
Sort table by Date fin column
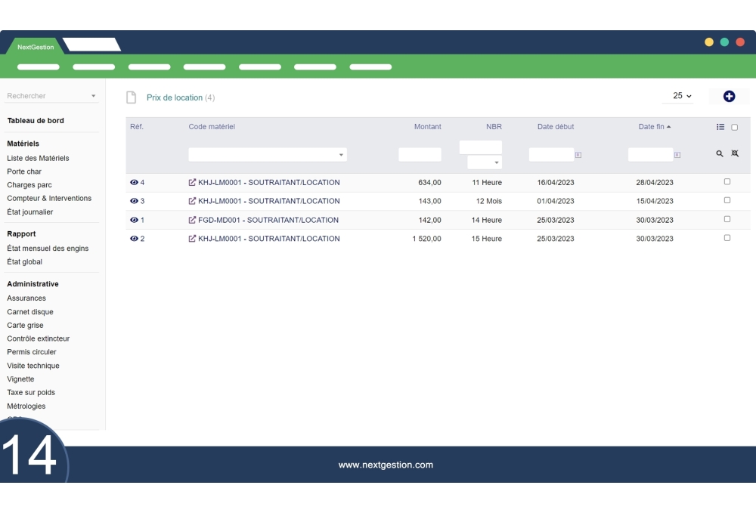654,127
